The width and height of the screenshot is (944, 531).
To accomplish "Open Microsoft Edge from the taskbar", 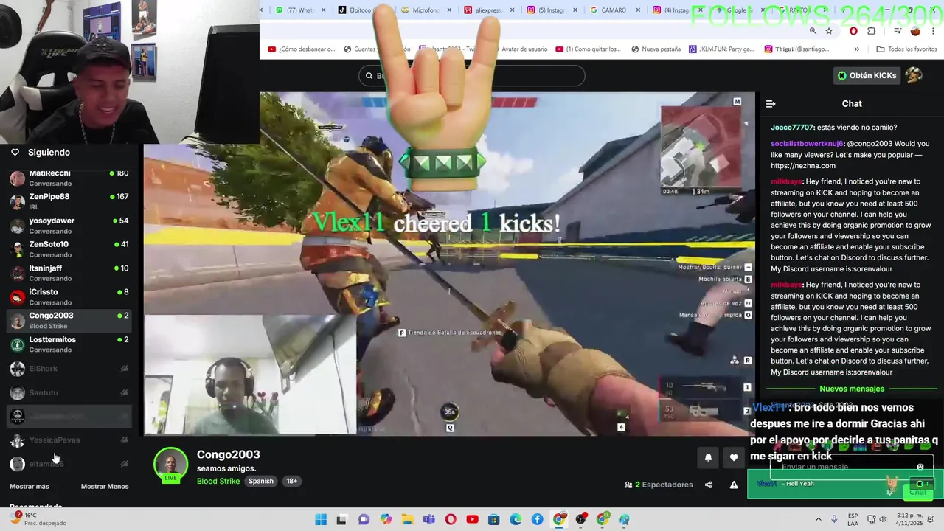I will coord(516,519).
